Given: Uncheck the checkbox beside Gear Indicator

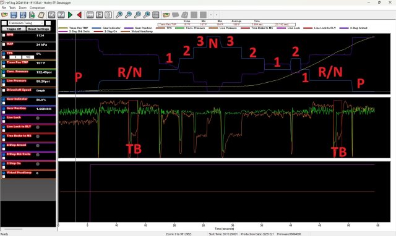Looking at the screenshot, I should [4, 99].
